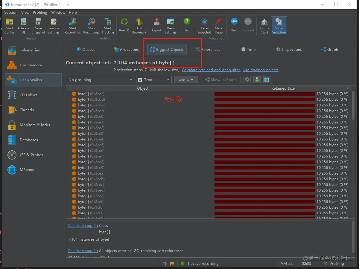Open the Use ... dropdown button
Screen dimensions: 359x269
point(186,80)
